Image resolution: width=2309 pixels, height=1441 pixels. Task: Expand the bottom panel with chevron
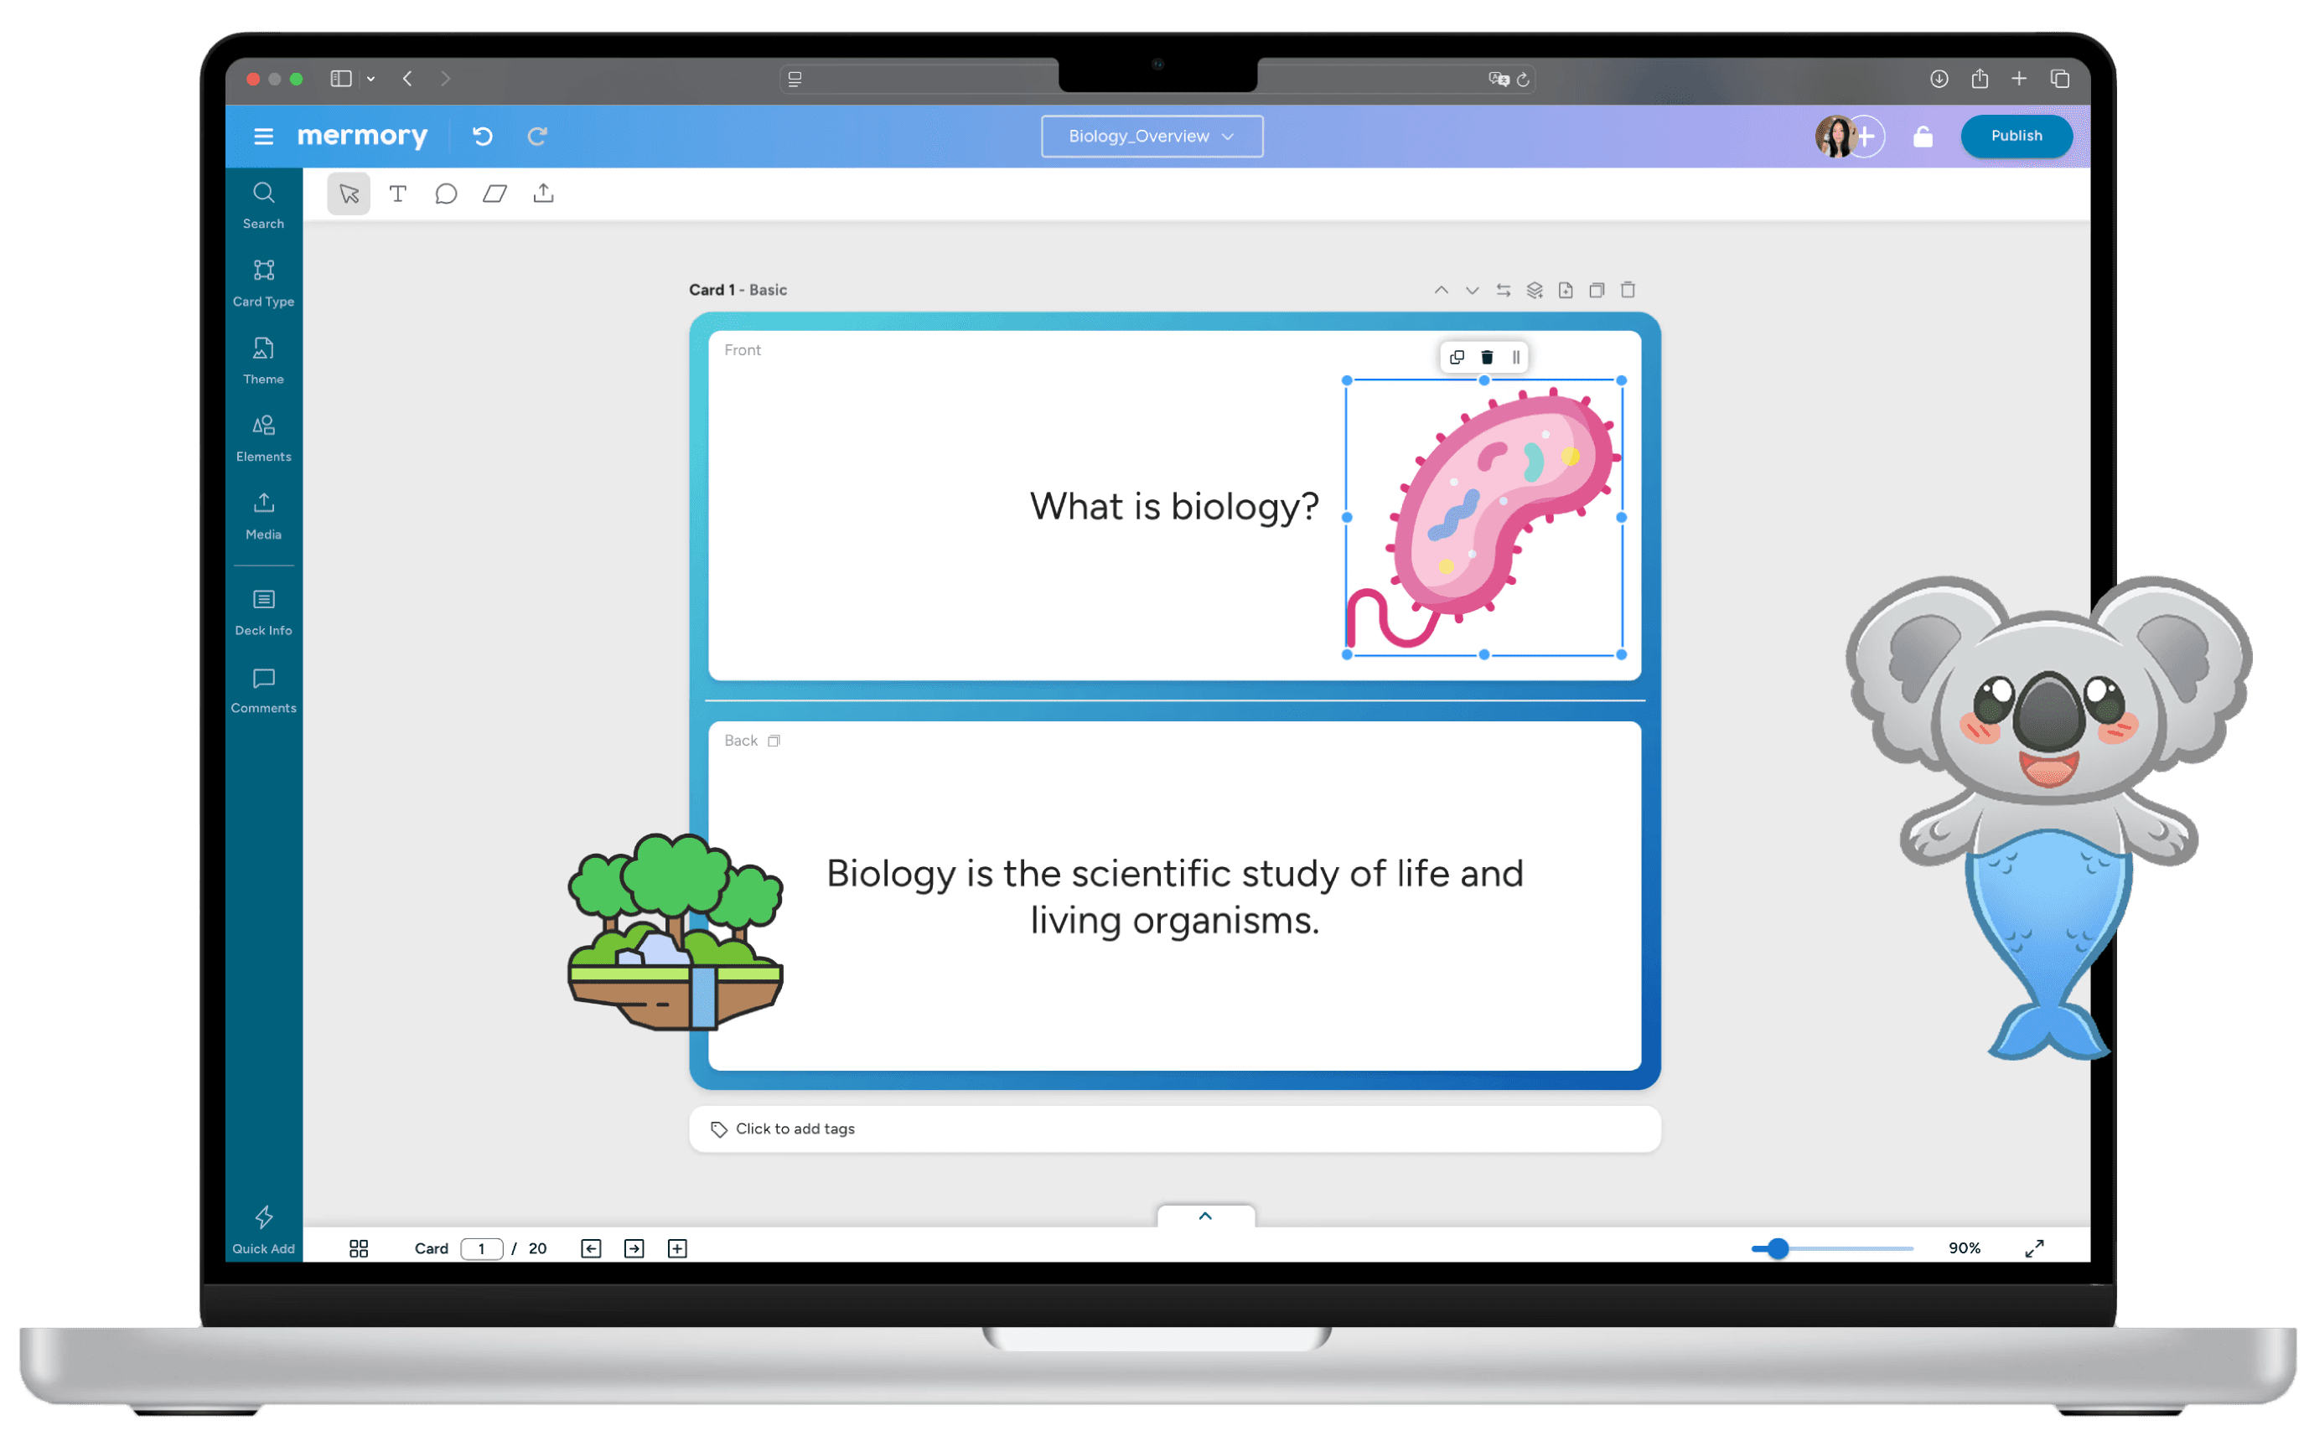click(x=1205, y=1216)
